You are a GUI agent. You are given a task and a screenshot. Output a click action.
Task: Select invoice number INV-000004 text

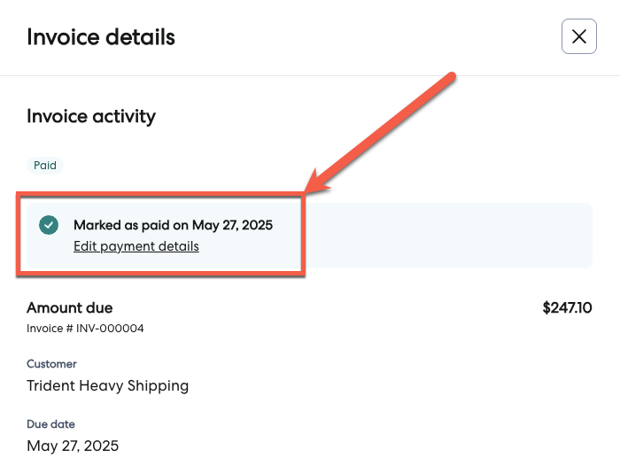(x=85, y=329)
